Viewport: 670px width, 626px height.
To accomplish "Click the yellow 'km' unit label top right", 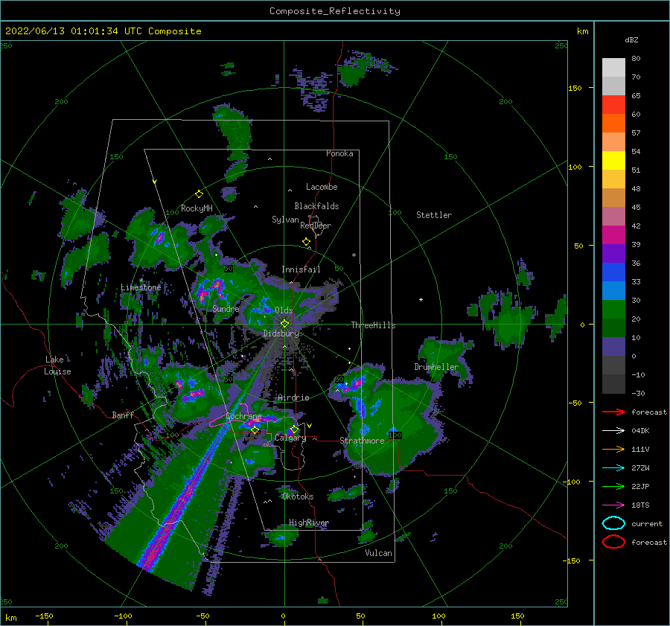I will pos(582,31).
